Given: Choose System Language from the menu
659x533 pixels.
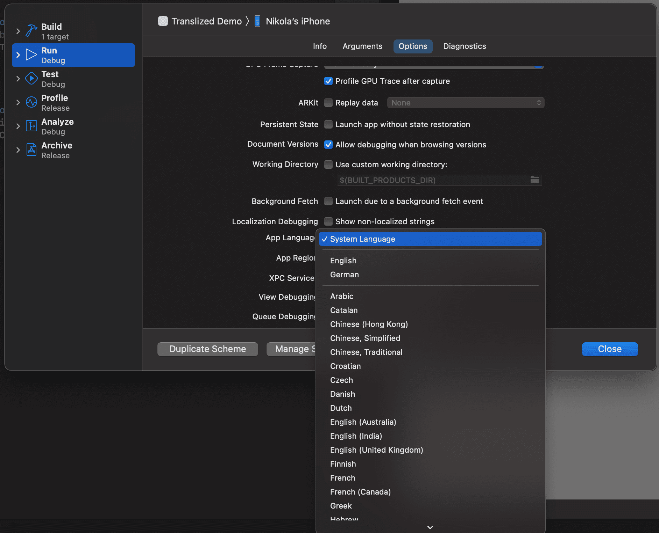Looking at the screenshot, I should pos(430,239).
